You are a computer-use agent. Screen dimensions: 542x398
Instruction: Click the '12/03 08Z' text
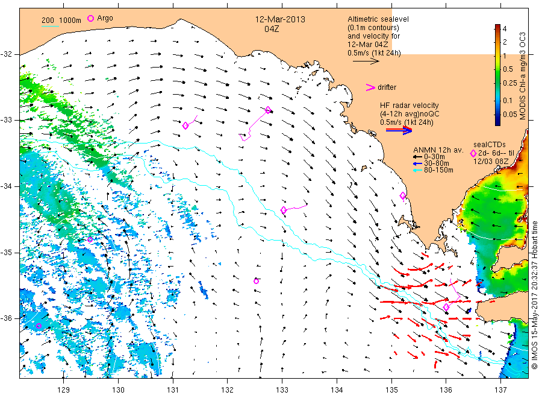click(x=491, y=162)
